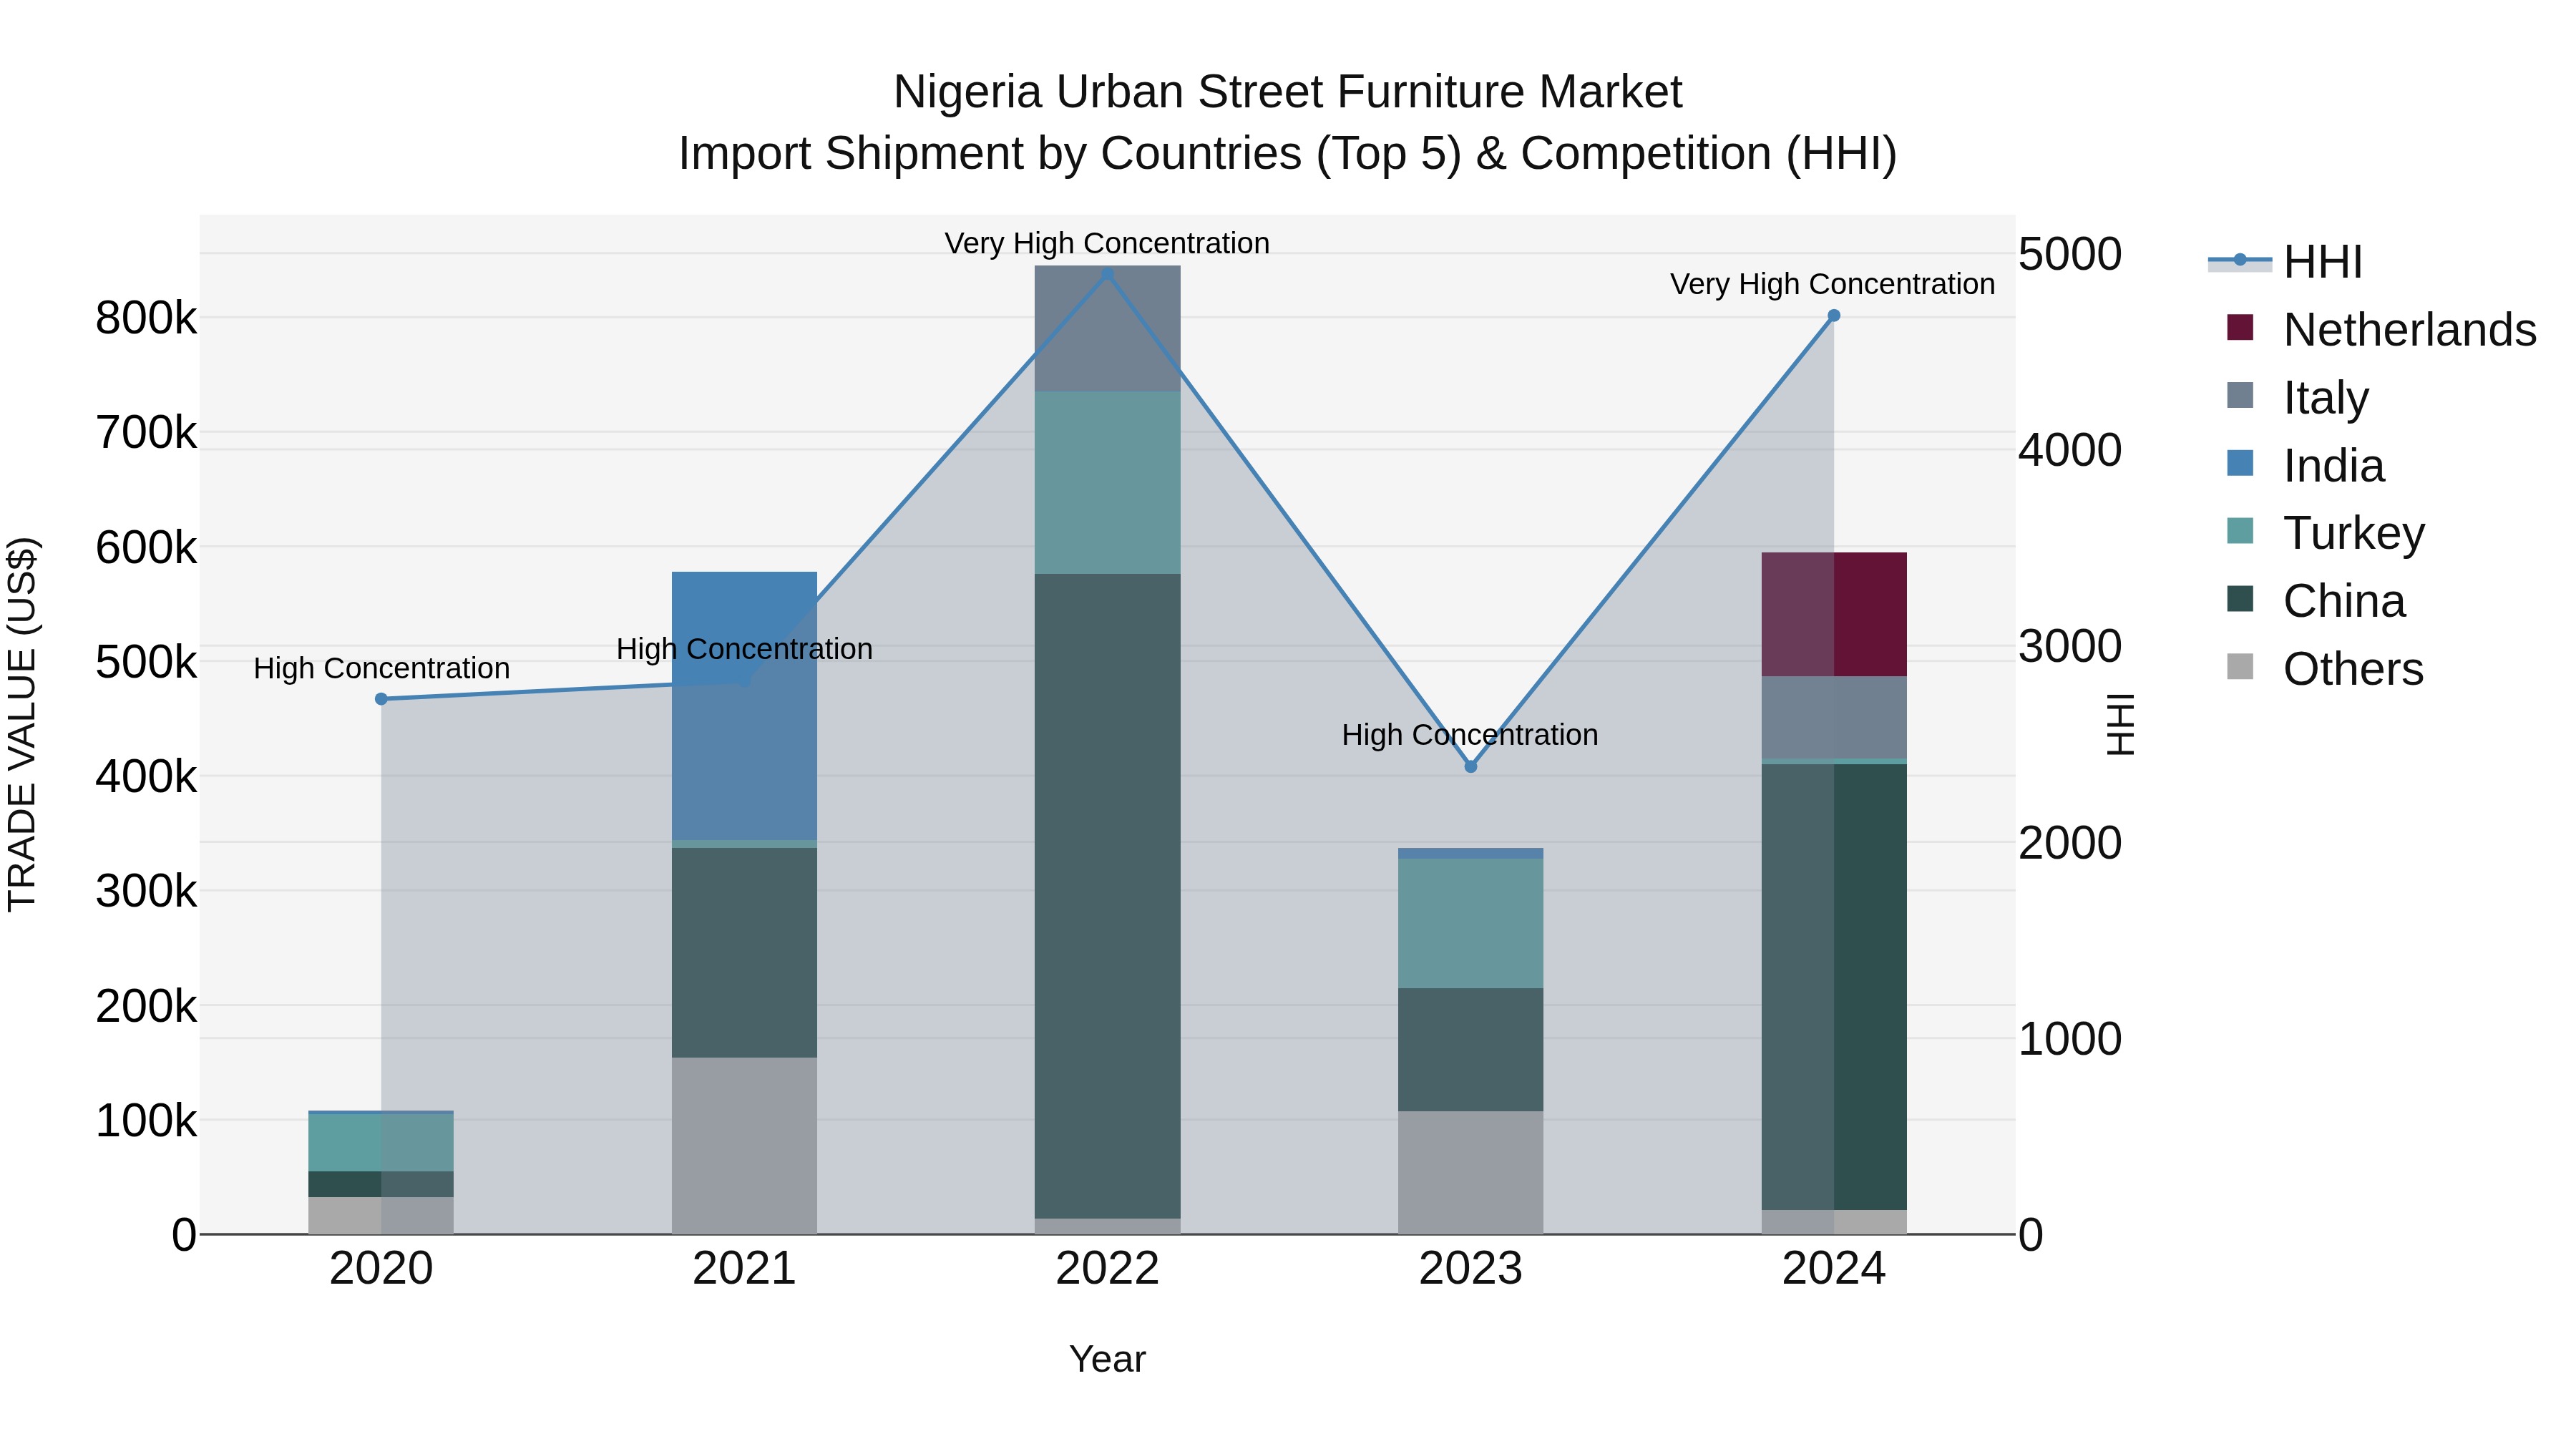
Task: Select the 2021 India bar segment
Action: 744,706
